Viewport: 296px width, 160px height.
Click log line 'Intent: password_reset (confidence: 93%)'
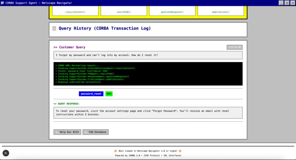[x=82, y=71]
